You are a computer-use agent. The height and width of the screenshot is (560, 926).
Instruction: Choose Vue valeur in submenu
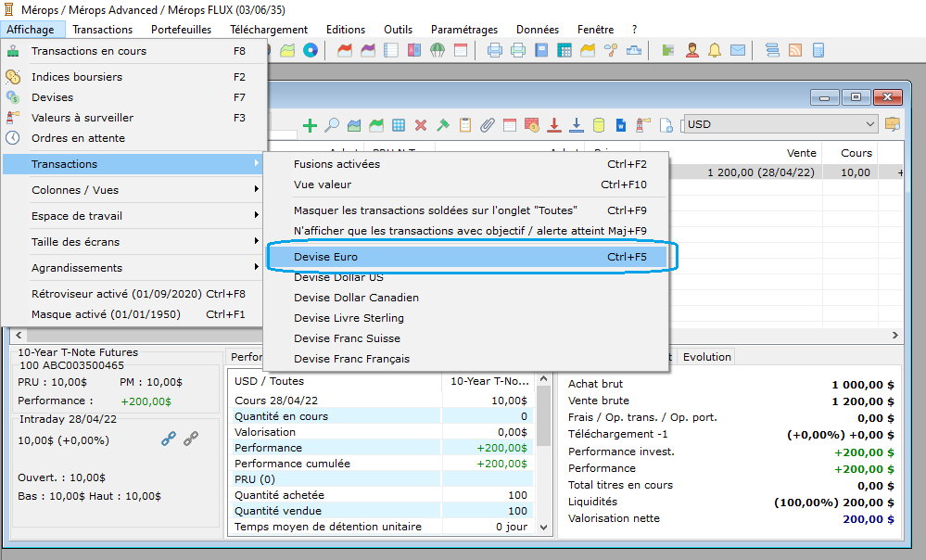pos(466,185)
